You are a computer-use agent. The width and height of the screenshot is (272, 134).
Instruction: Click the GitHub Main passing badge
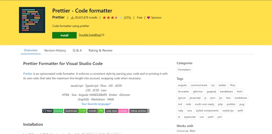coord(53,111)
